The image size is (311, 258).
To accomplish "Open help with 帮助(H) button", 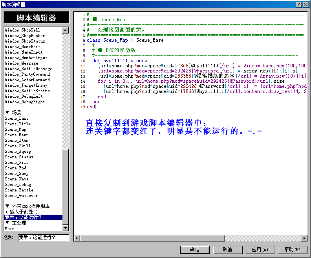I will click(293, 250).
